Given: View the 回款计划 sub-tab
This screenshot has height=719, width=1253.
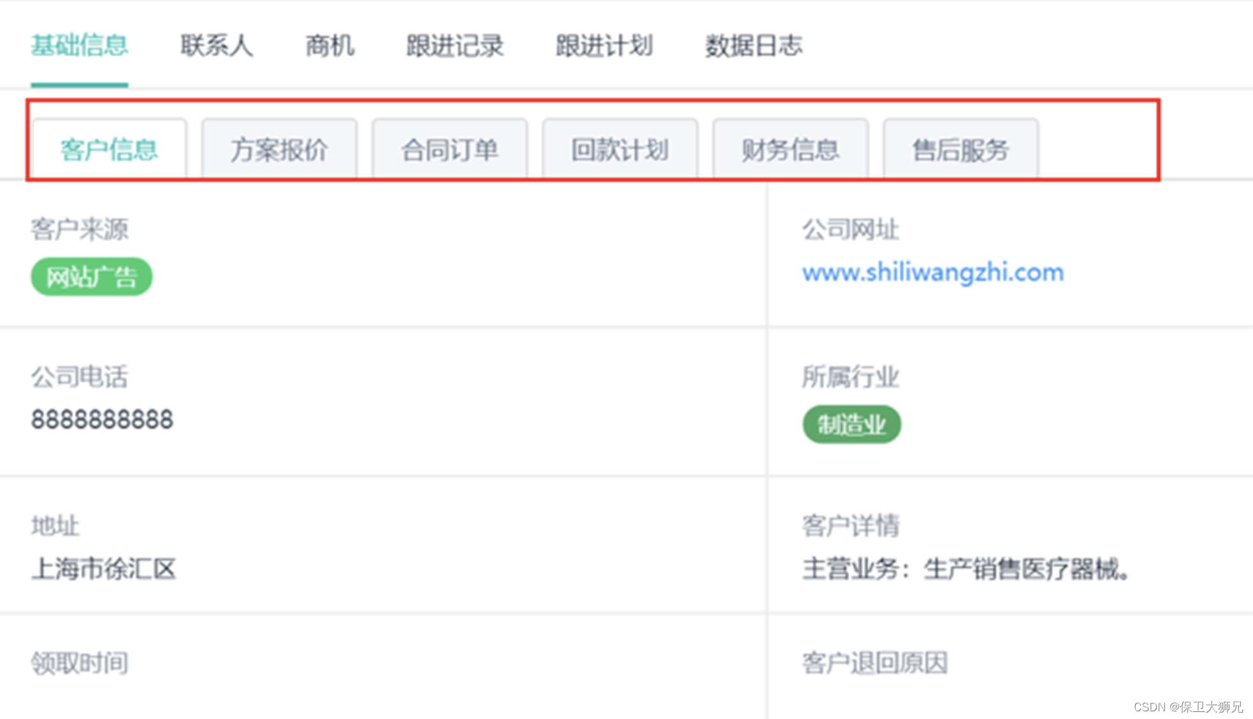Looking at the screenshot, I should click(x=620, y=150).
